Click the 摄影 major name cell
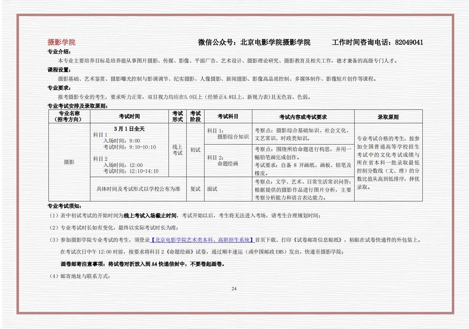The width and height of the screenshot is (469, 329). (x=69, y=162)
